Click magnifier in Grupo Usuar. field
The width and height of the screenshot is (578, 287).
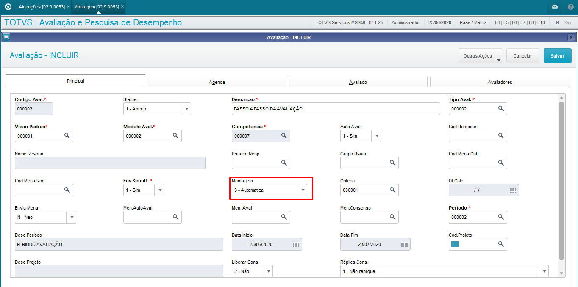tap(392, 163)
